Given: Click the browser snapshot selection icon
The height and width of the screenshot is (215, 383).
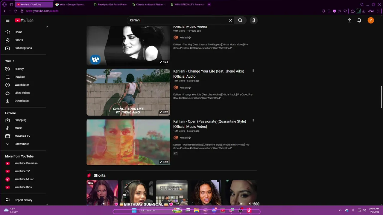Looking at the screenshot, I should [329, 11].
